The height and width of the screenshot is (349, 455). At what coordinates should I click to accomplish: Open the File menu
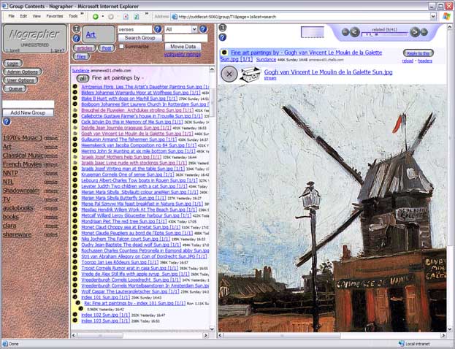pos(11,16)
